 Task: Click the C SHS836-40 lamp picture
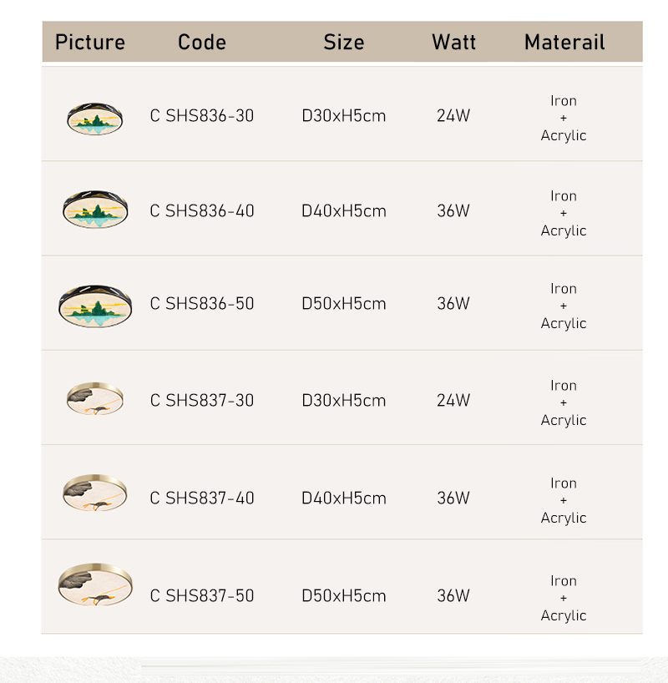click(x=94, y=210)
